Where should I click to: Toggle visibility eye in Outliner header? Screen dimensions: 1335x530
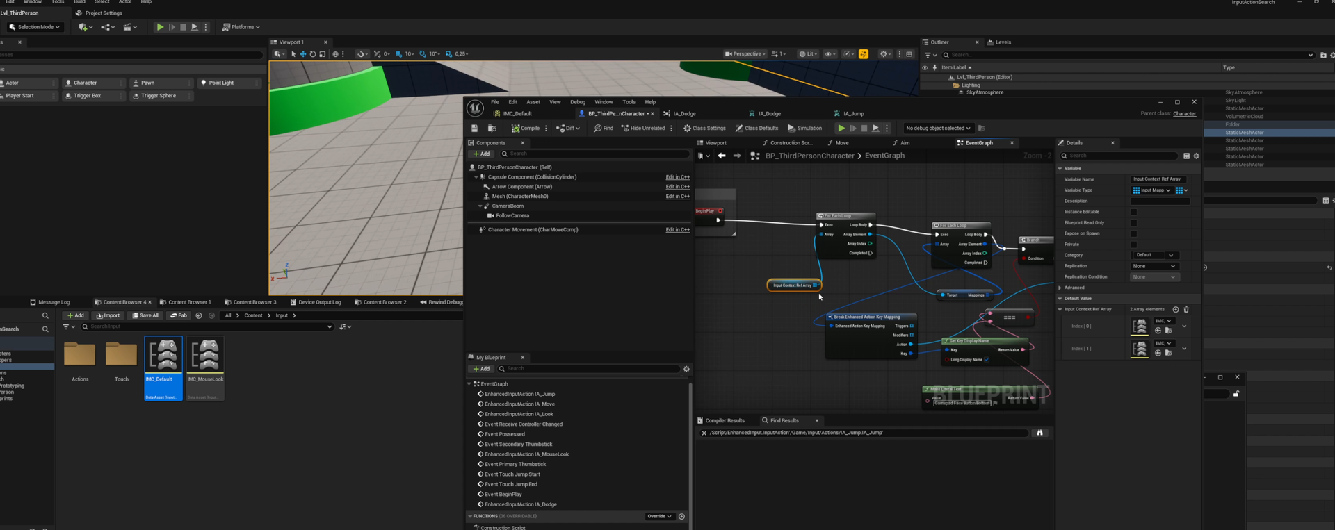tap(925, 67)
